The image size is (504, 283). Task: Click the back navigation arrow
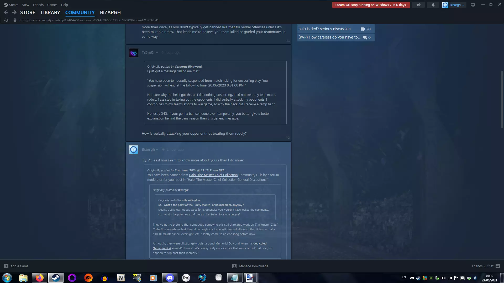pyautogui.click(x=6, y=12)
